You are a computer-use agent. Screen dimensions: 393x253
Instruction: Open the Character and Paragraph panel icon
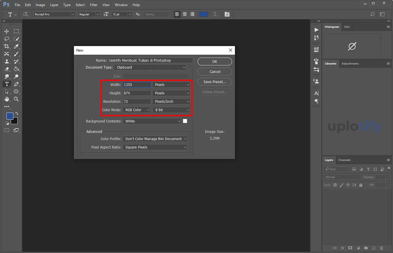click(x=227, y=14)
